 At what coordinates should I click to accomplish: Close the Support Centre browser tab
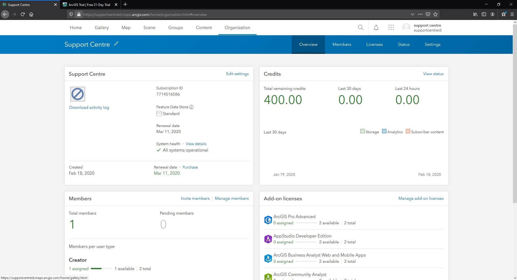pos(55,5)
